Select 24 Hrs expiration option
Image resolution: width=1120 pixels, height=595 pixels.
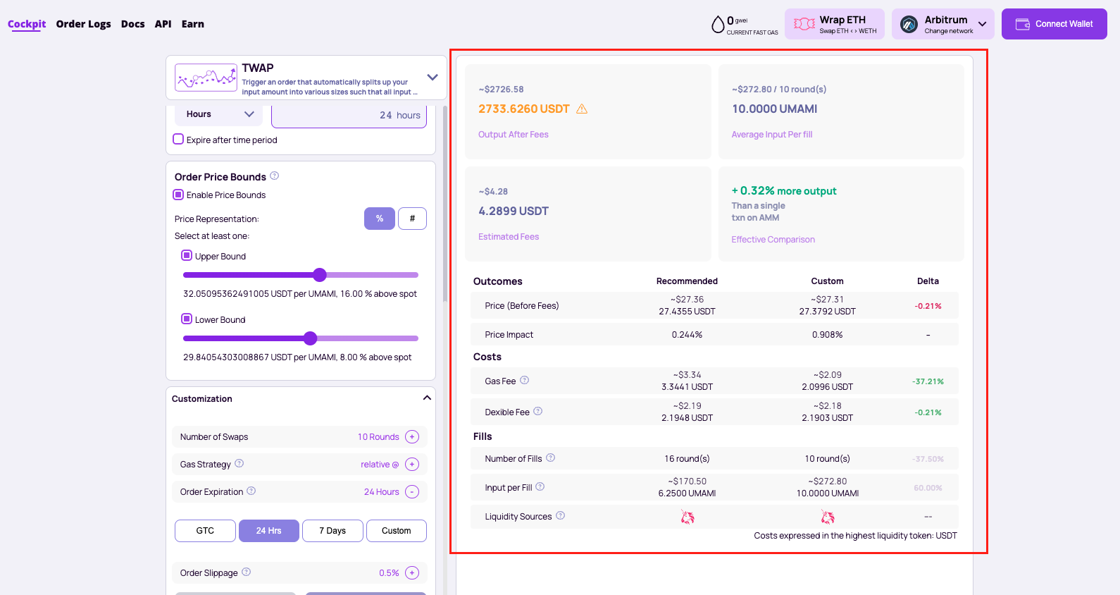click(x=269, y=531)
